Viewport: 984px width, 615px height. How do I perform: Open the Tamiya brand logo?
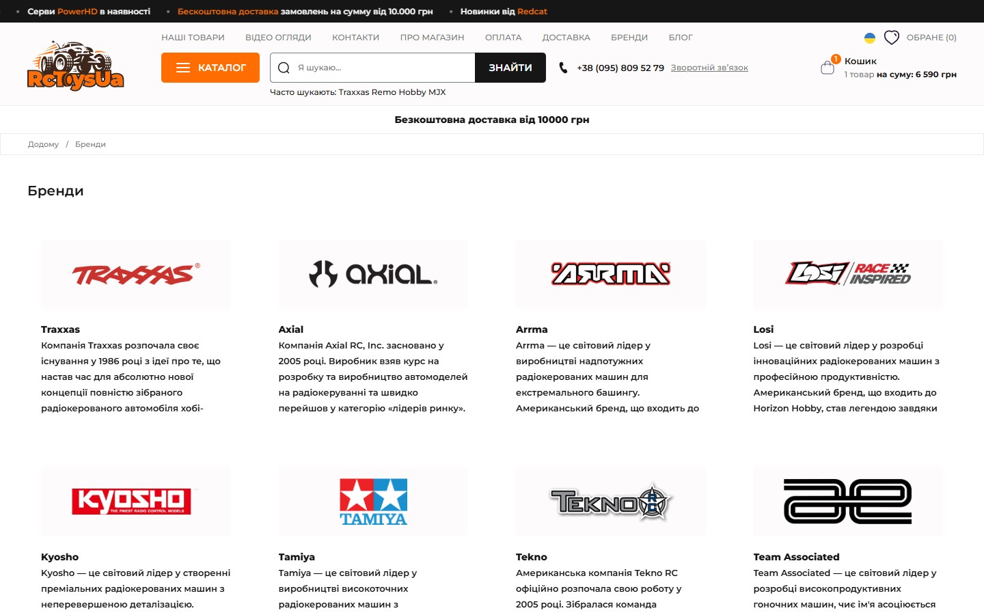373,502
